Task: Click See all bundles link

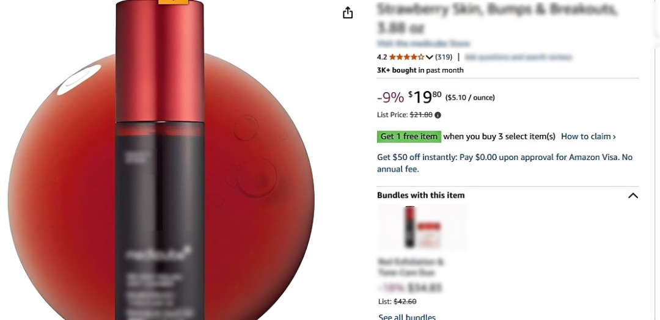Action: 406,316
